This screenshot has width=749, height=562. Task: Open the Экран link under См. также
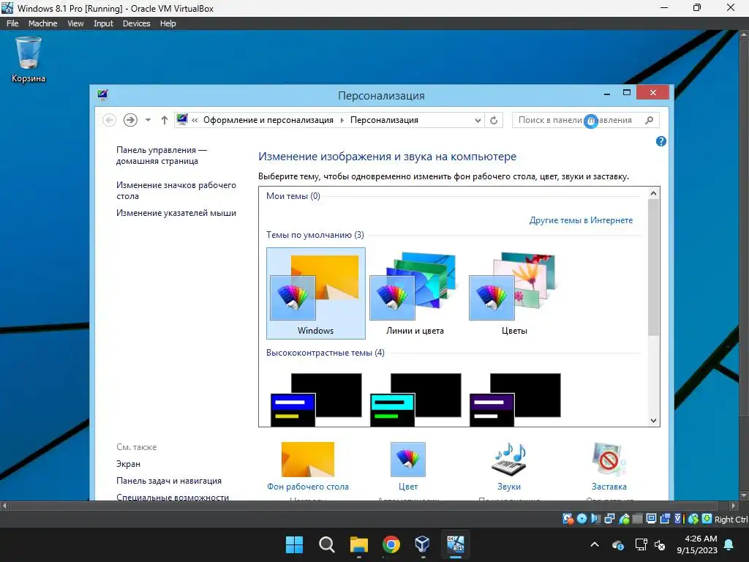[128, 464]
